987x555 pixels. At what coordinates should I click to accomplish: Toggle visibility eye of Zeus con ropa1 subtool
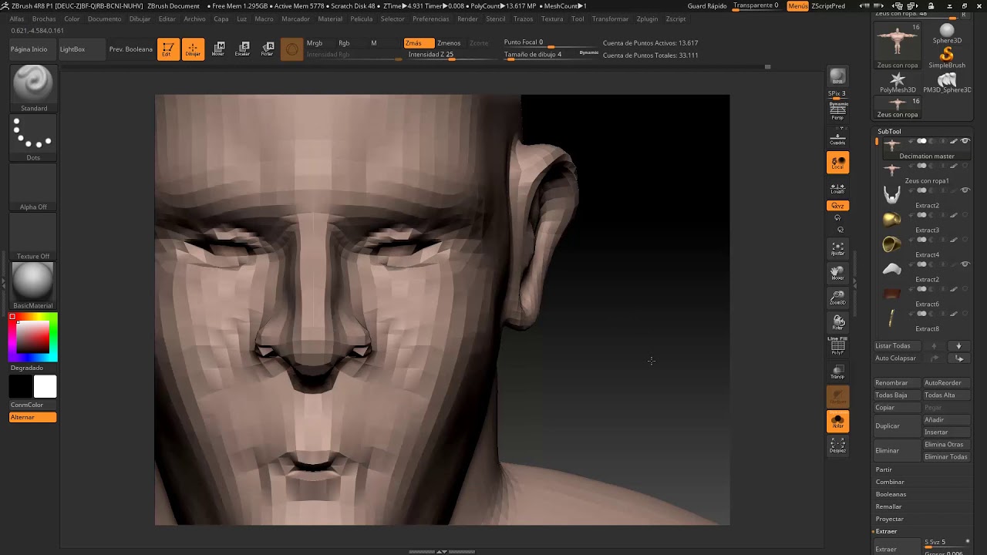965,166
